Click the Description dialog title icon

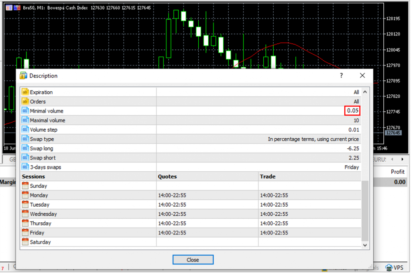[23, 76]
